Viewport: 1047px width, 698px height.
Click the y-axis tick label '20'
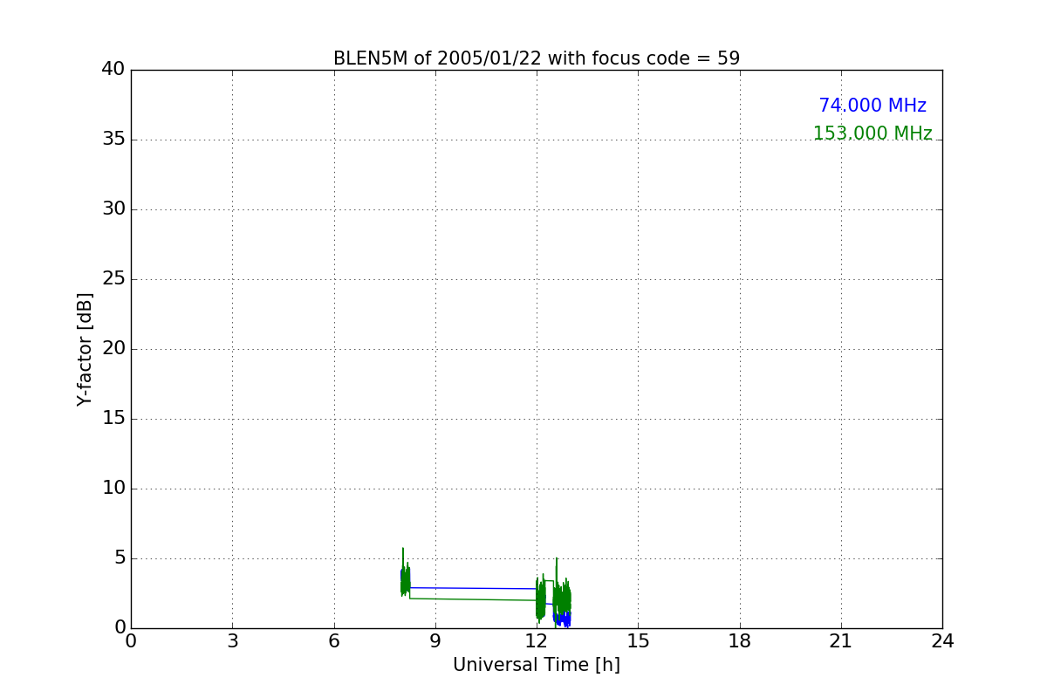[113, 349]
